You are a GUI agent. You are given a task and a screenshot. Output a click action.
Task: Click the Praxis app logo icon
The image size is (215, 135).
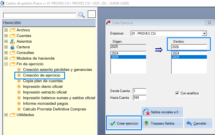tap(2, 3)
